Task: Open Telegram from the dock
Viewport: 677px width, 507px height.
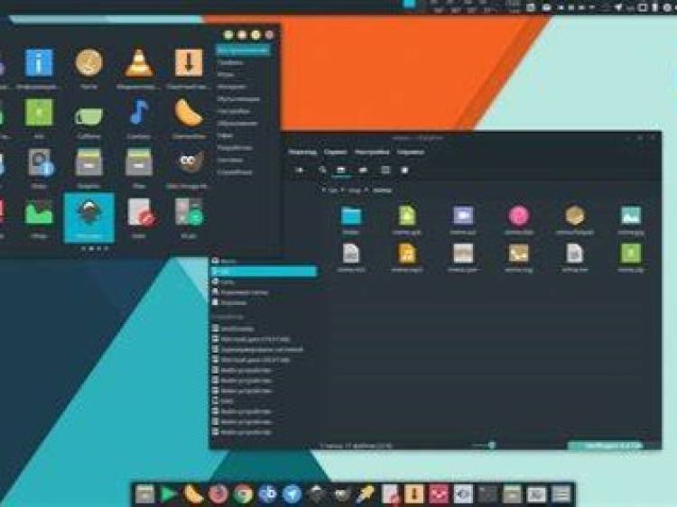Action: point(292,493)
